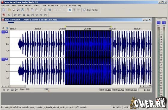Click the time zoom in plus button

coord(143,86)
